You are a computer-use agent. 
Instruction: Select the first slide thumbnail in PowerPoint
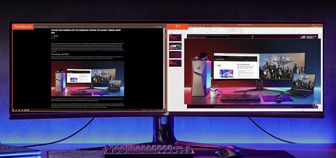click(x=175, y=38)
